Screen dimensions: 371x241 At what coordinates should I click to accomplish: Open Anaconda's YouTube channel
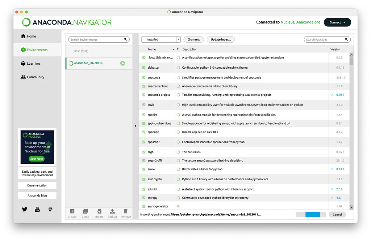pos(37,209)
